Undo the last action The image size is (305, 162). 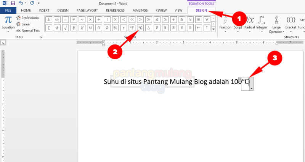21,3
